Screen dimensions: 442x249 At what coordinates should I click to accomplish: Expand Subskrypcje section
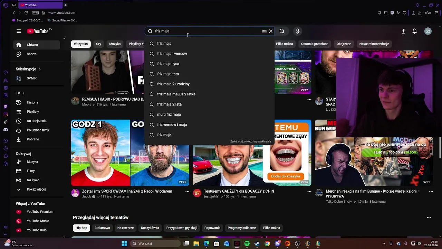tap(28, 69)
